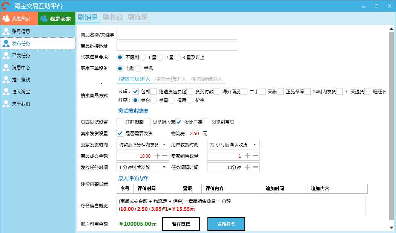396x233 pixels.
Task: Click the 推广赚钱 sidebar icon
Action: (6, 80)
